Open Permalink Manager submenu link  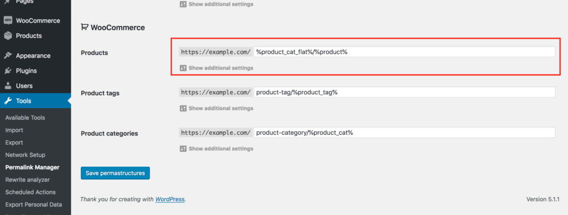pos(32,167)
